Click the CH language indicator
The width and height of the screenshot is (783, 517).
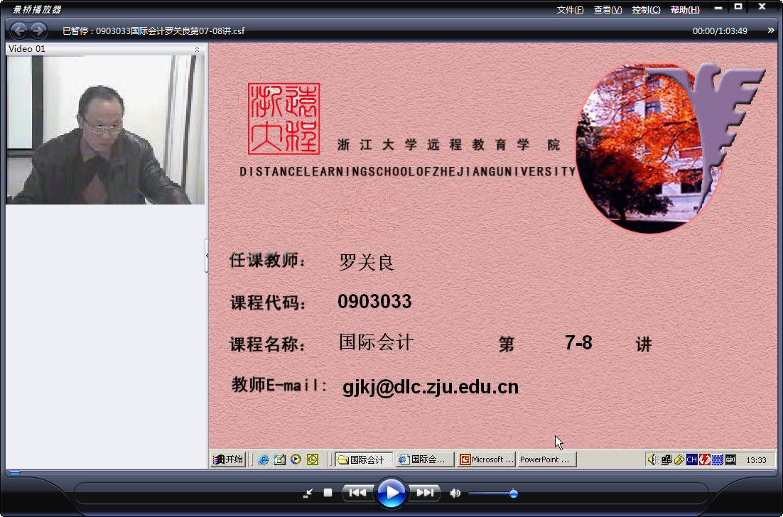pyautogui.click(x=691, y=459)
